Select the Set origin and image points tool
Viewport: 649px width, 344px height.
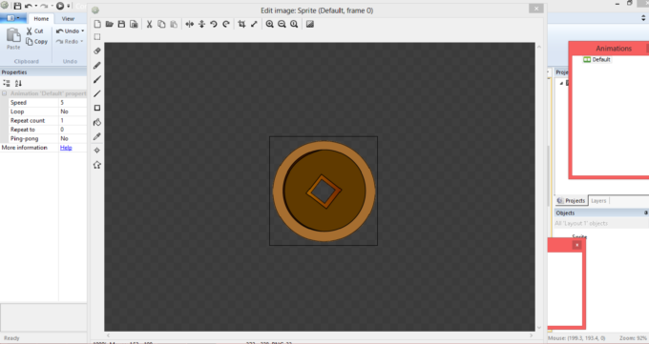click(97, 151)
